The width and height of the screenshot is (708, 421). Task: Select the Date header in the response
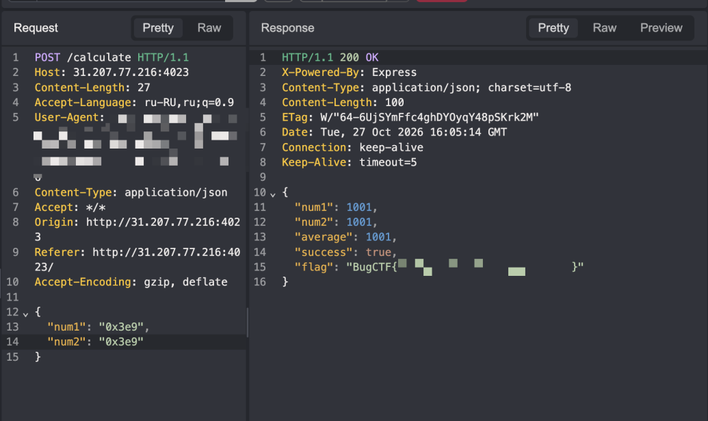pyautogui.click(x=394, y=132)
